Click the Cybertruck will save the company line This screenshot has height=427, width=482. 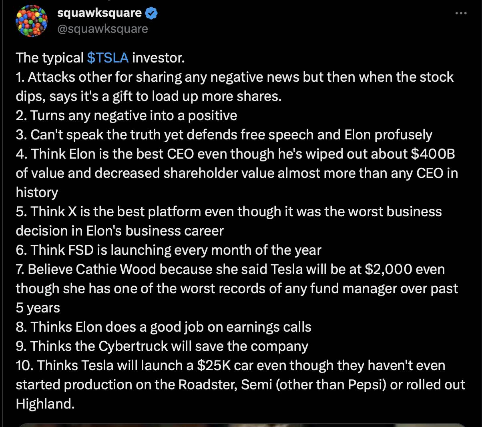[162, 346]
